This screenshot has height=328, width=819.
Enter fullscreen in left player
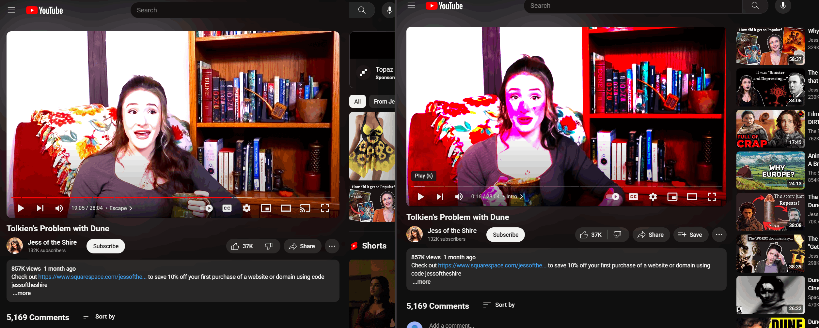pyautogui.click(x=325, y=208)
